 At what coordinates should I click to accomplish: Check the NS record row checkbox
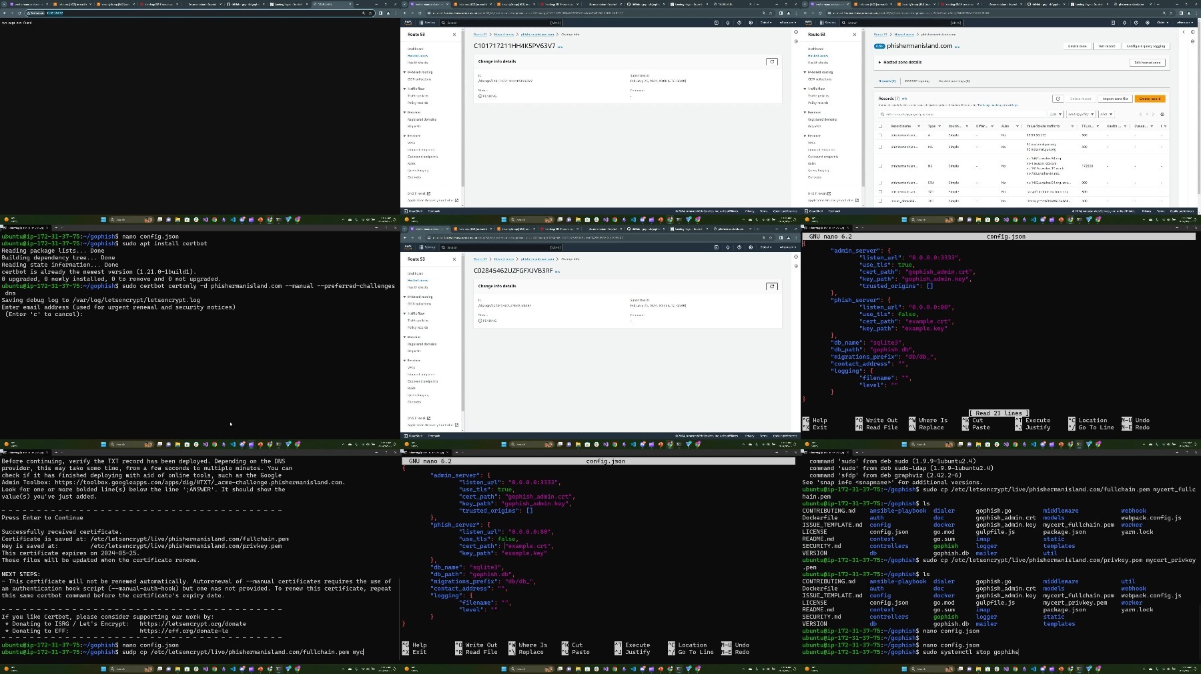(x=880, y=166)
